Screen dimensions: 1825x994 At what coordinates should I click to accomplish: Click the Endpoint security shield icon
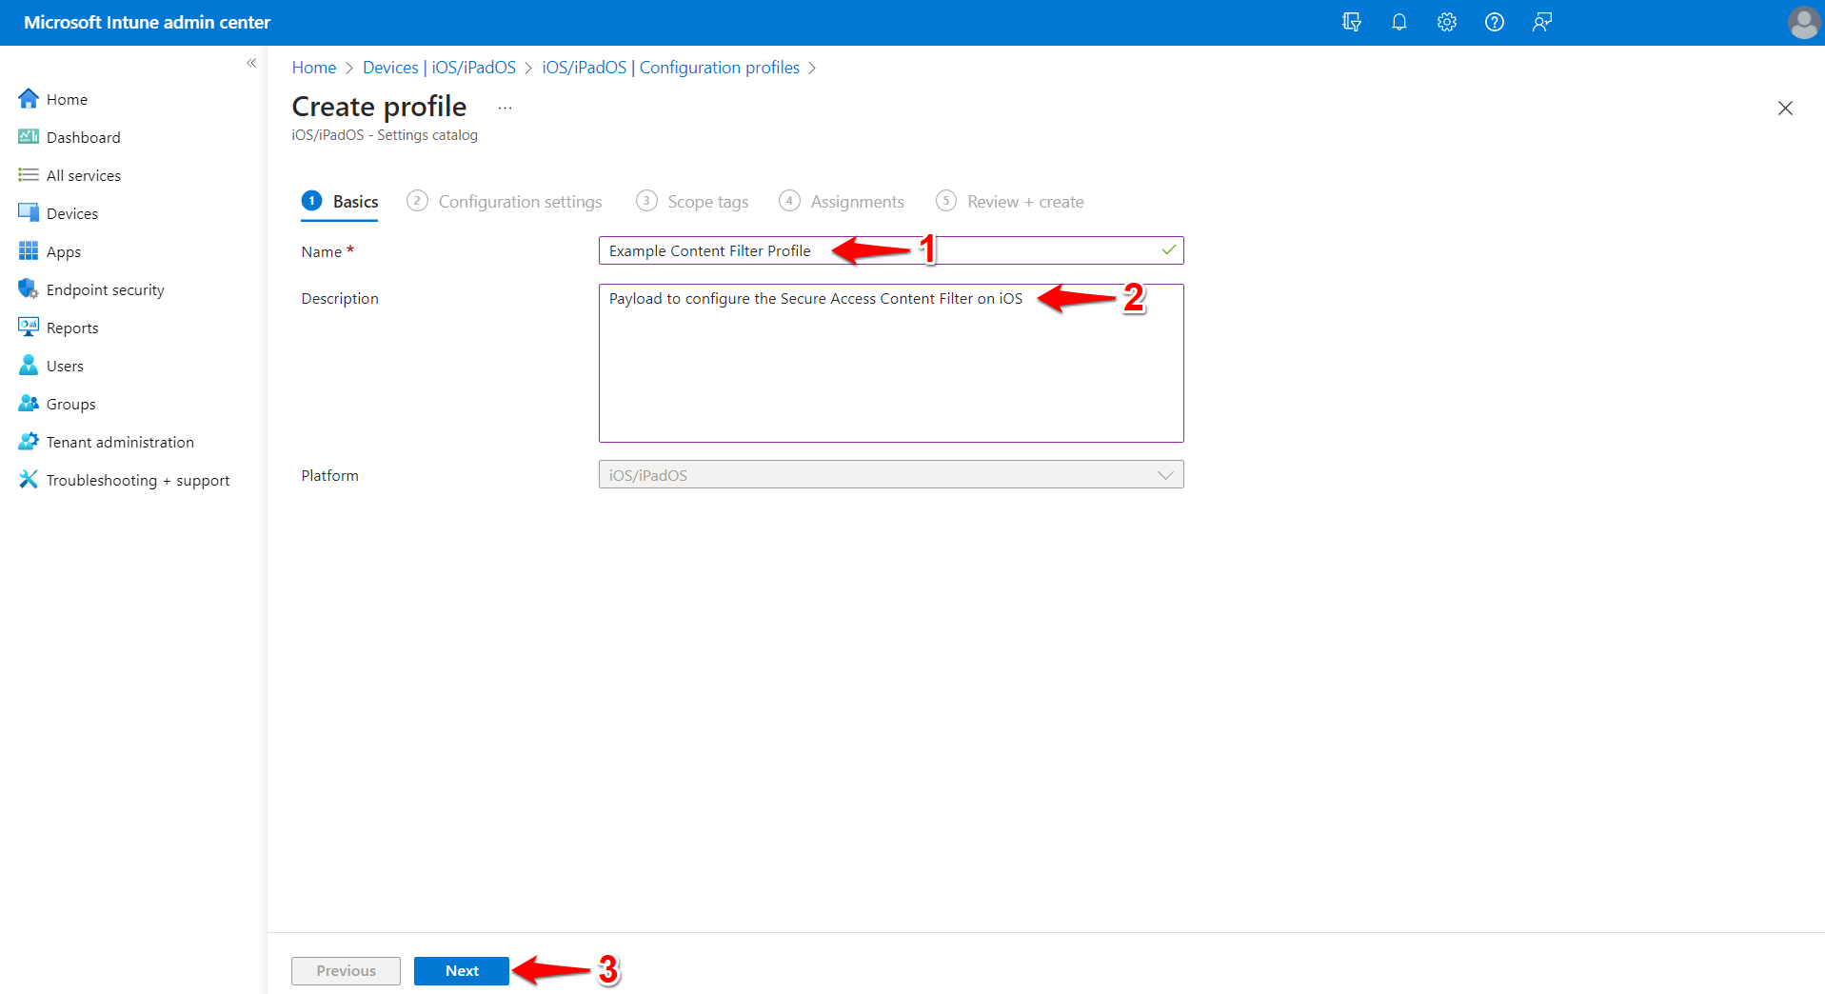29,288
